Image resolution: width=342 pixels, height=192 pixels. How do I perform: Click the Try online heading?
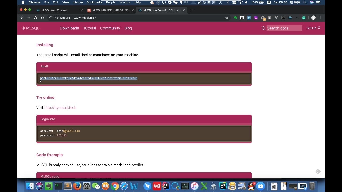(45, 97)
